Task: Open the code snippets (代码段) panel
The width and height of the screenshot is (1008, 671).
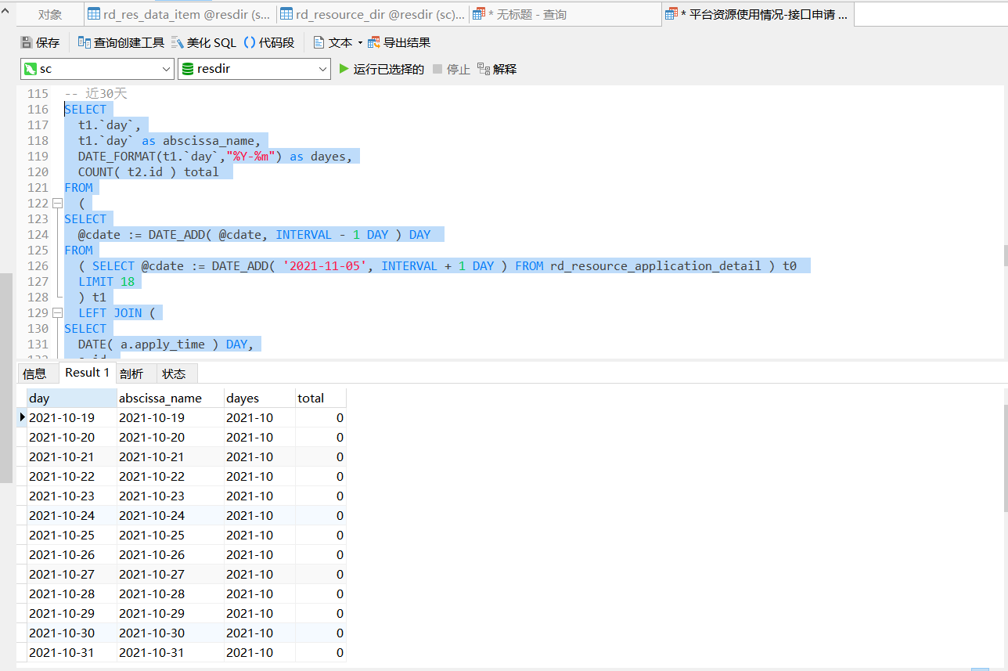Action: point(269,42)
